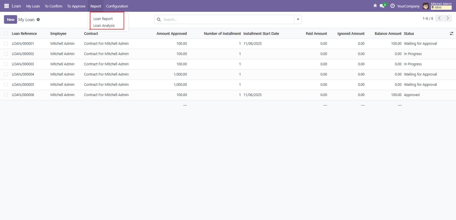Check the LOAN/000003 row checkbox
The width and height of the screenshot is (456, 220).
coord(6,64)
